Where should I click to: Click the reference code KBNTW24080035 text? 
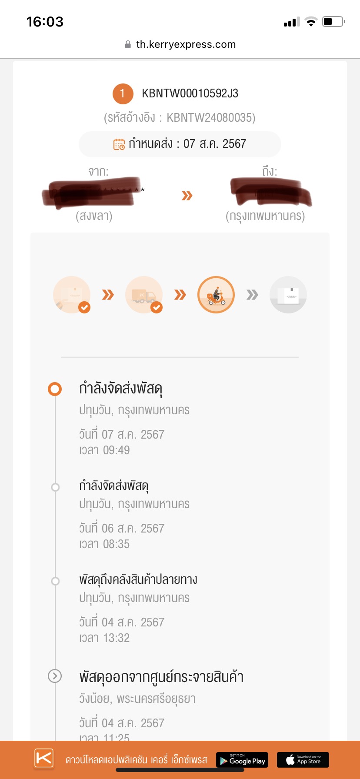click(x=210, y=118)
